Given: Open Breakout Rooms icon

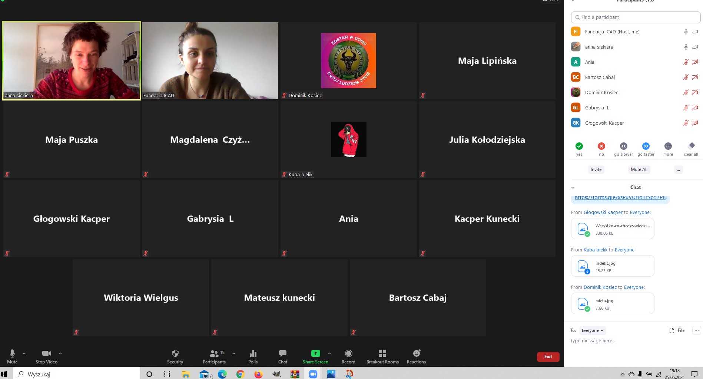Looking at the screenshot, I should click(382, 353).
